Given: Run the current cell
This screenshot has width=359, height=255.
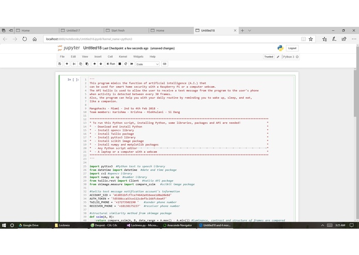Looking at the screenshot, I should (111, 64).
